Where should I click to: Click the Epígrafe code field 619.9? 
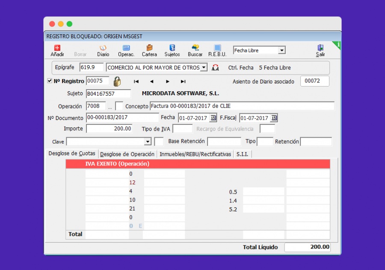coord(92,67)
